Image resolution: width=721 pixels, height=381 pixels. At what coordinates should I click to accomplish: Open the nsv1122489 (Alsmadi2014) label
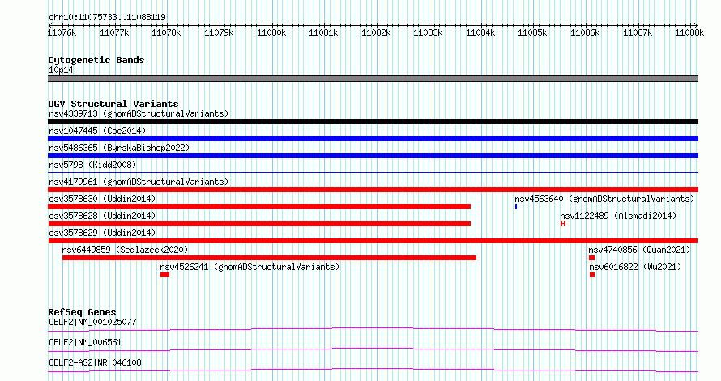tap(618, 216)
